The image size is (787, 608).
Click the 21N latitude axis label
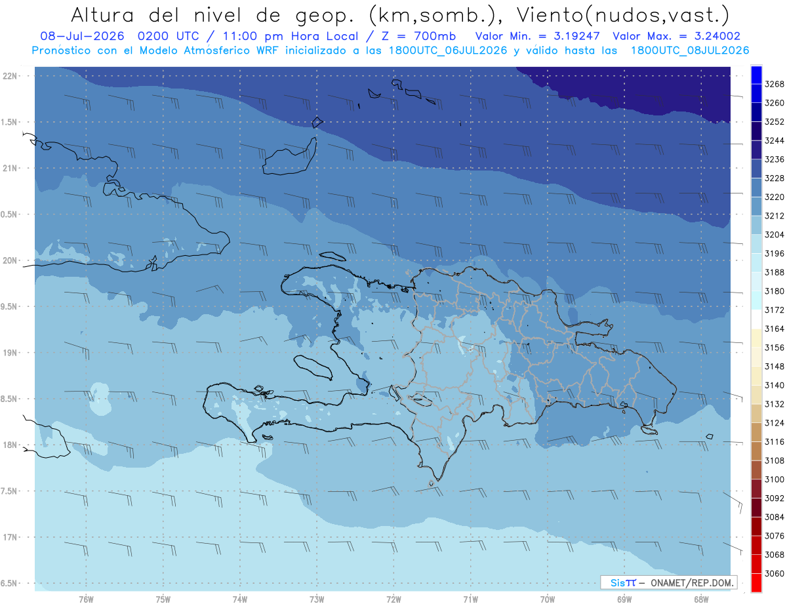click(10, 168)
